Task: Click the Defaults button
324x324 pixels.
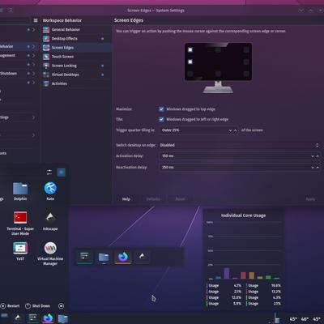Action: point(153,199)
